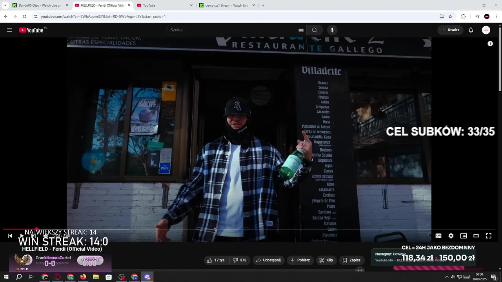Open the browser extensions puzzle menu

[x=463, y=16]
